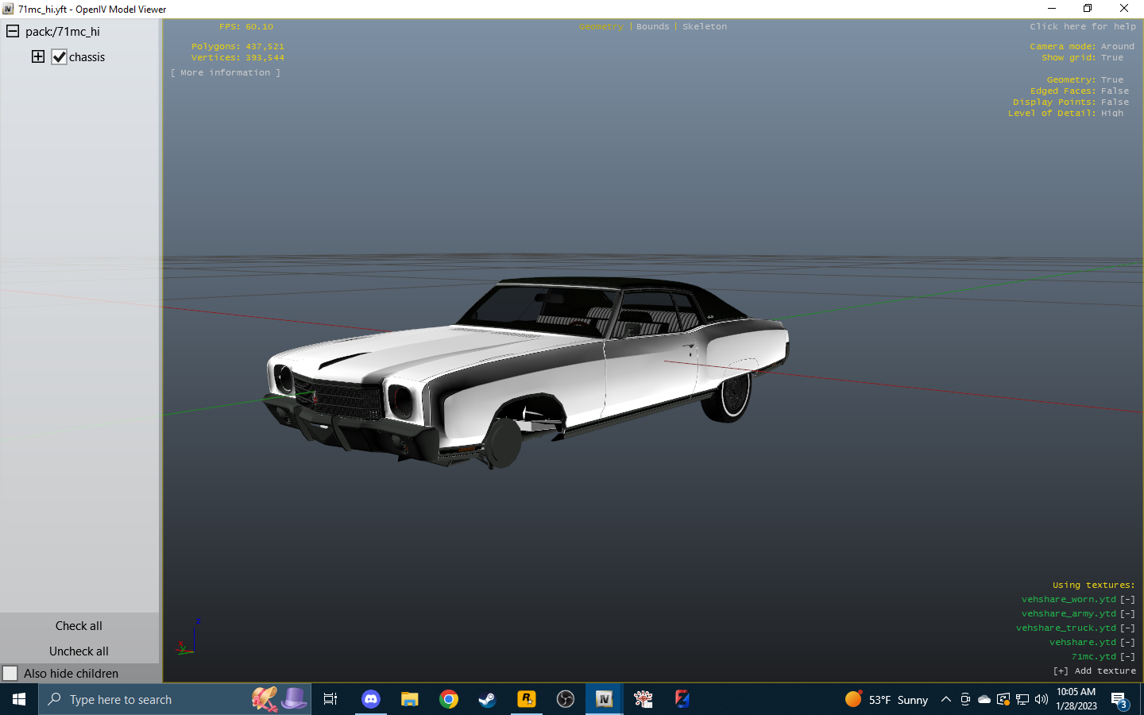The width and height of the screenshot is (1144, 715).
Task: Open Discord from the taskbar
Action: coord(370,699)
